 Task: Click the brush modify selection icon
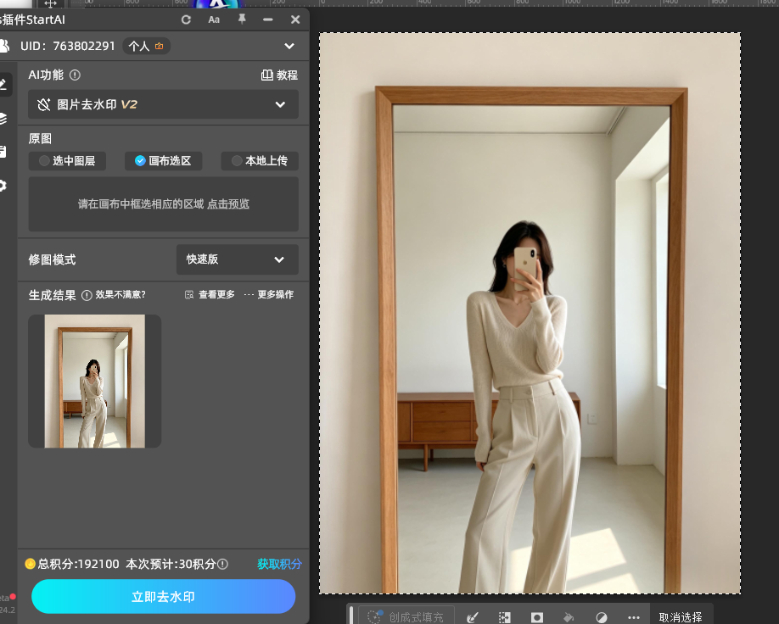point(473,617)
